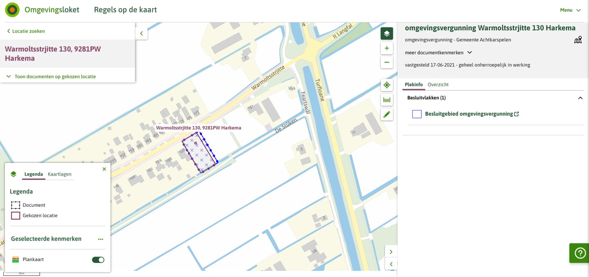Click the Omgevingsloket logo
The width and height of the screenshot is (589, 277).
pyautogui.click(x=12, y=10)
